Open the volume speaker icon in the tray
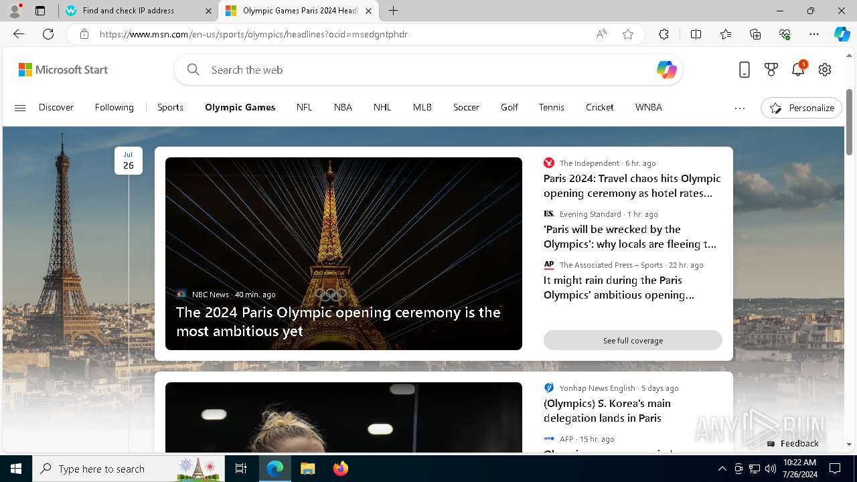 [771, 469]
